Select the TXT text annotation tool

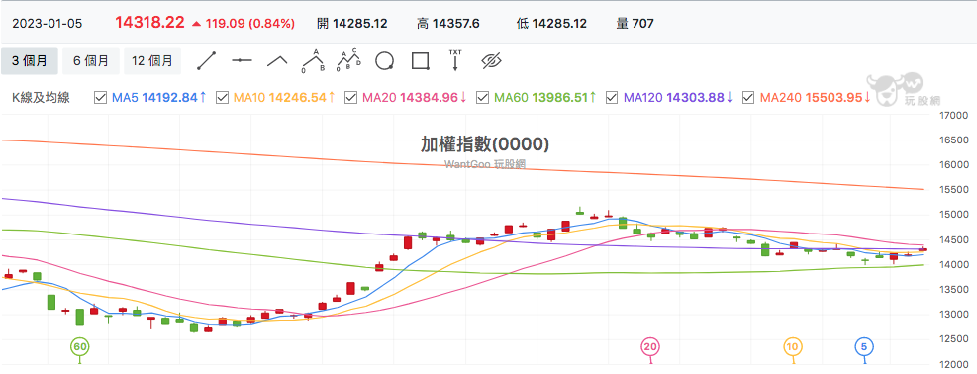coord(455,60)
